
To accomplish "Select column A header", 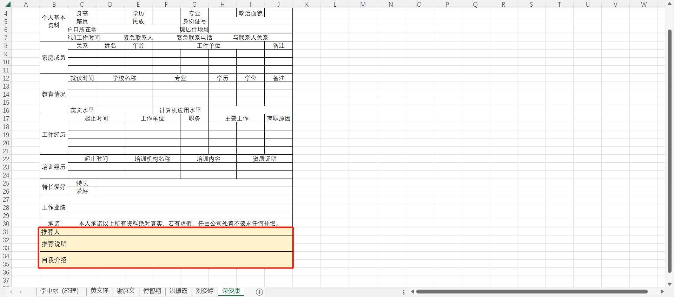I will 26,4.
